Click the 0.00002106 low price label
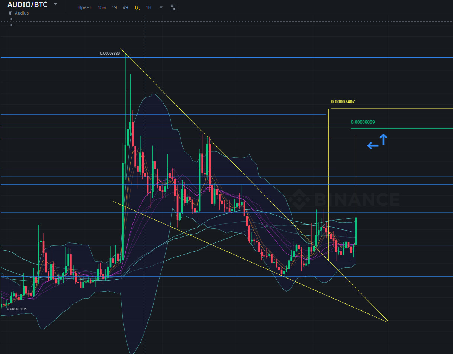 click(x=17, y=309)
